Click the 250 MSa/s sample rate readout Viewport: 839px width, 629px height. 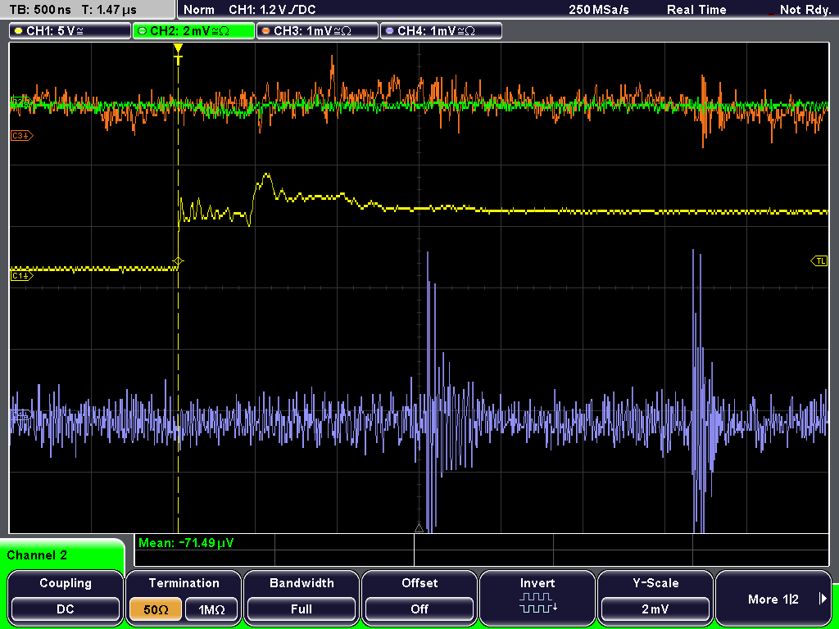599,10
